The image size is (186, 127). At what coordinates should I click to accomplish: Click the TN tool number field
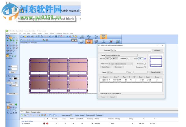[x=15, y=85]
